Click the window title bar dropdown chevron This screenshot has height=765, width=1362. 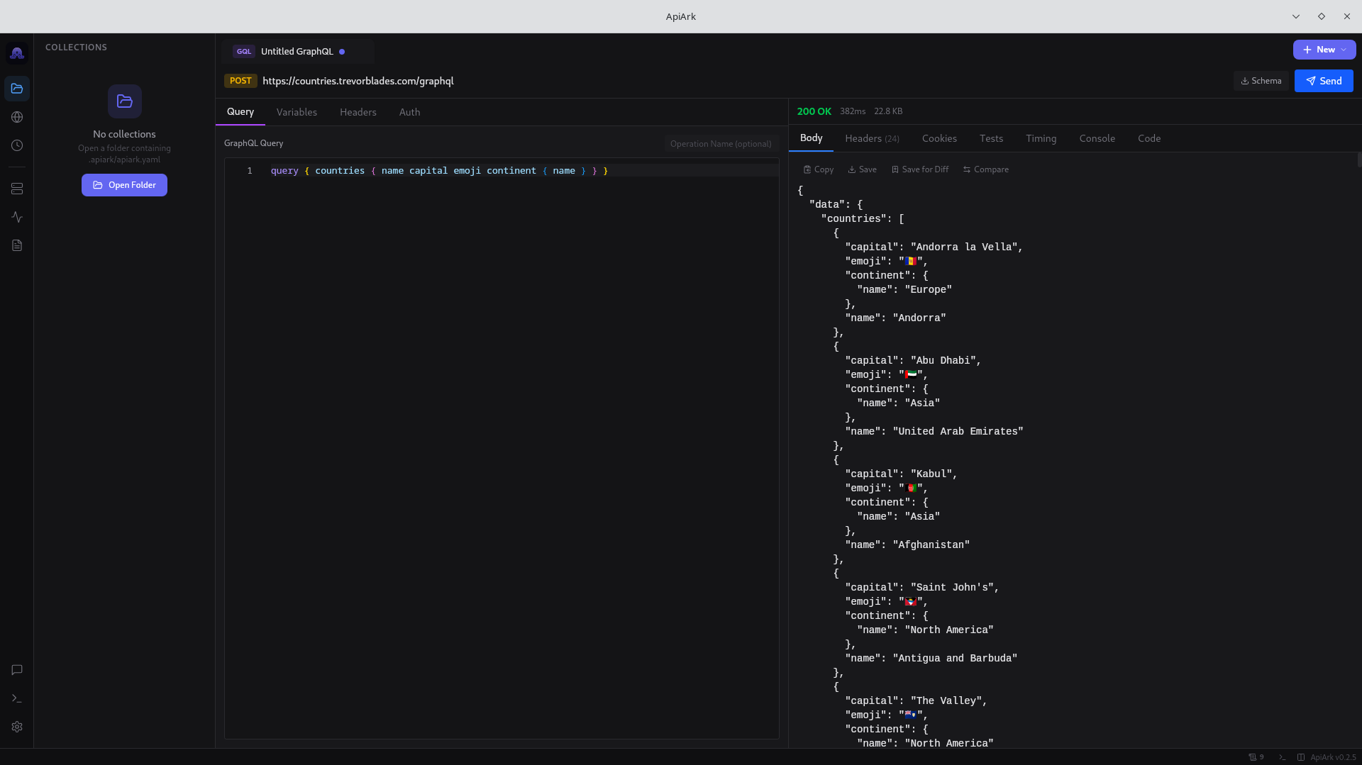[1295, 16]
